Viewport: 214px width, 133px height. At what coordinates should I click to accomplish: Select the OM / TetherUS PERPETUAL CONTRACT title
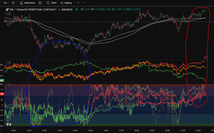[41, 10]
